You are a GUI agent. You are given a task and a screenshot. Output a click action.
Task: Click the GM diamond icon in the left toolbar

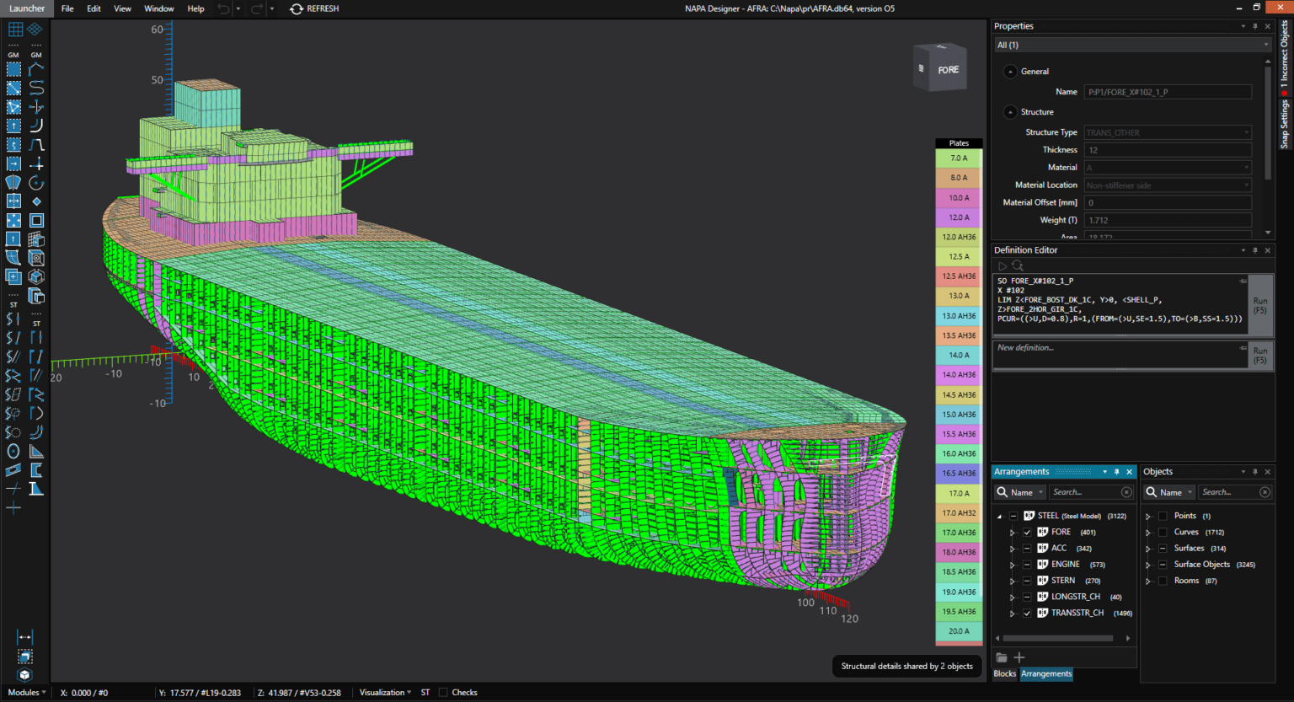(x=35, y=29)
